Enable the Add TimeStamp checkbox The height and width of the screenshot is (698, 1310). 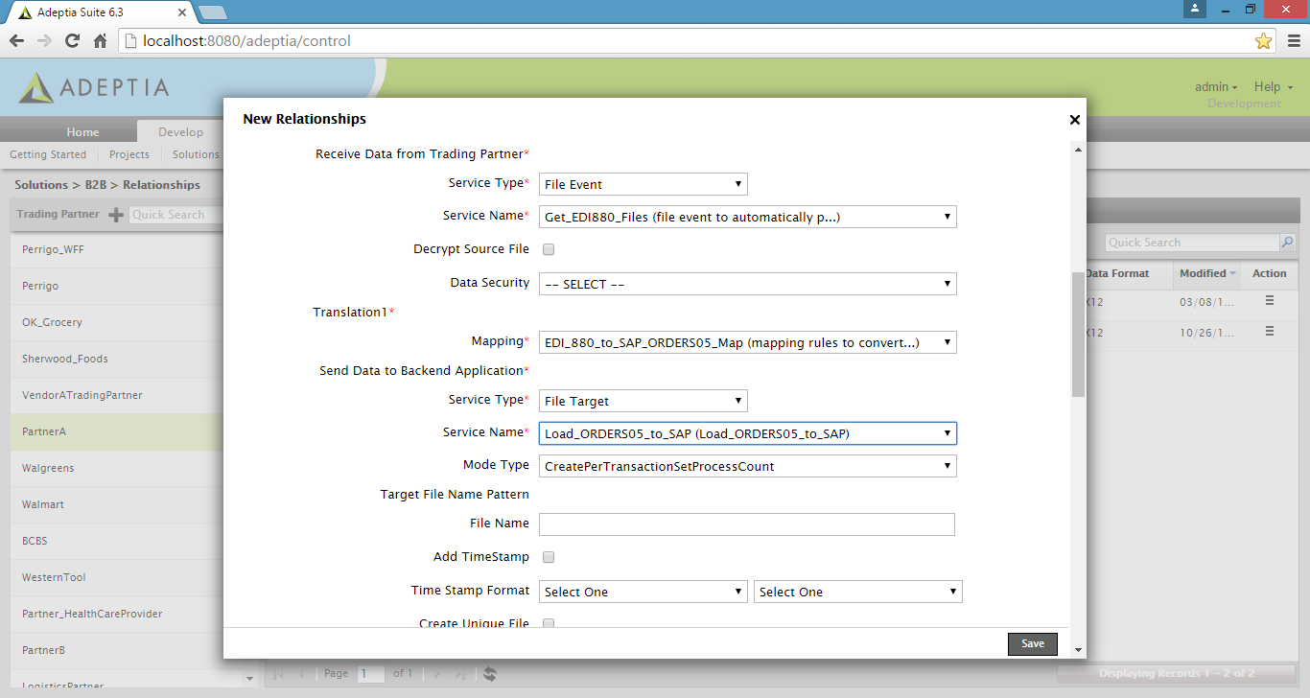tap(549, 557)
